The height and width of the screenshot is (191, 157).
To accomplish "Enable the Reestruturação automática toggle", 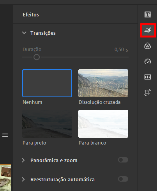I will pyautogui.click(x=123, y=179).
